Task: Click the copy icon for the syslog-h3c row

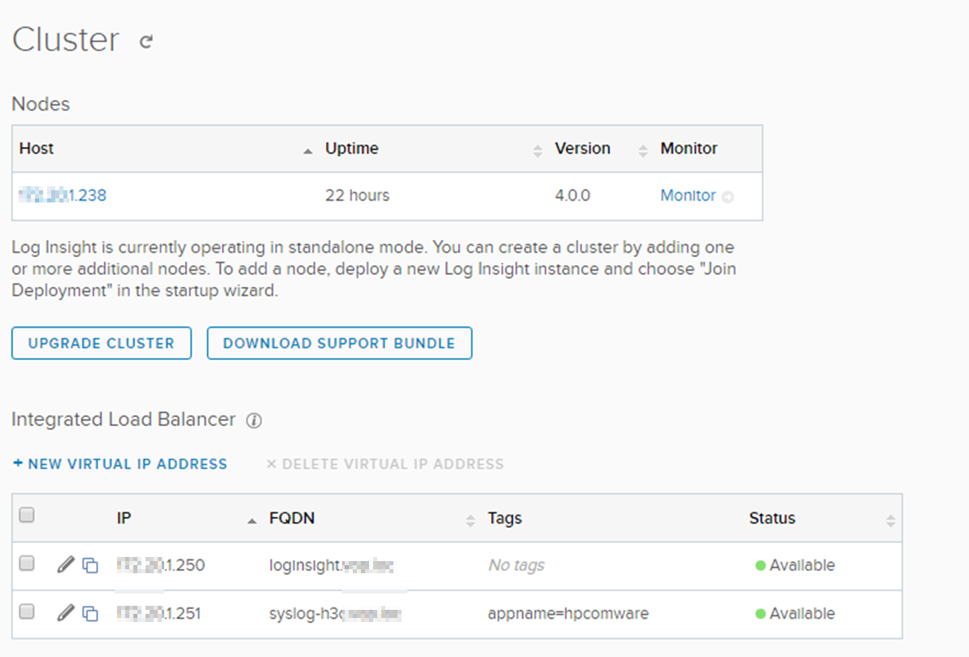Action: (x=90, y=614)
